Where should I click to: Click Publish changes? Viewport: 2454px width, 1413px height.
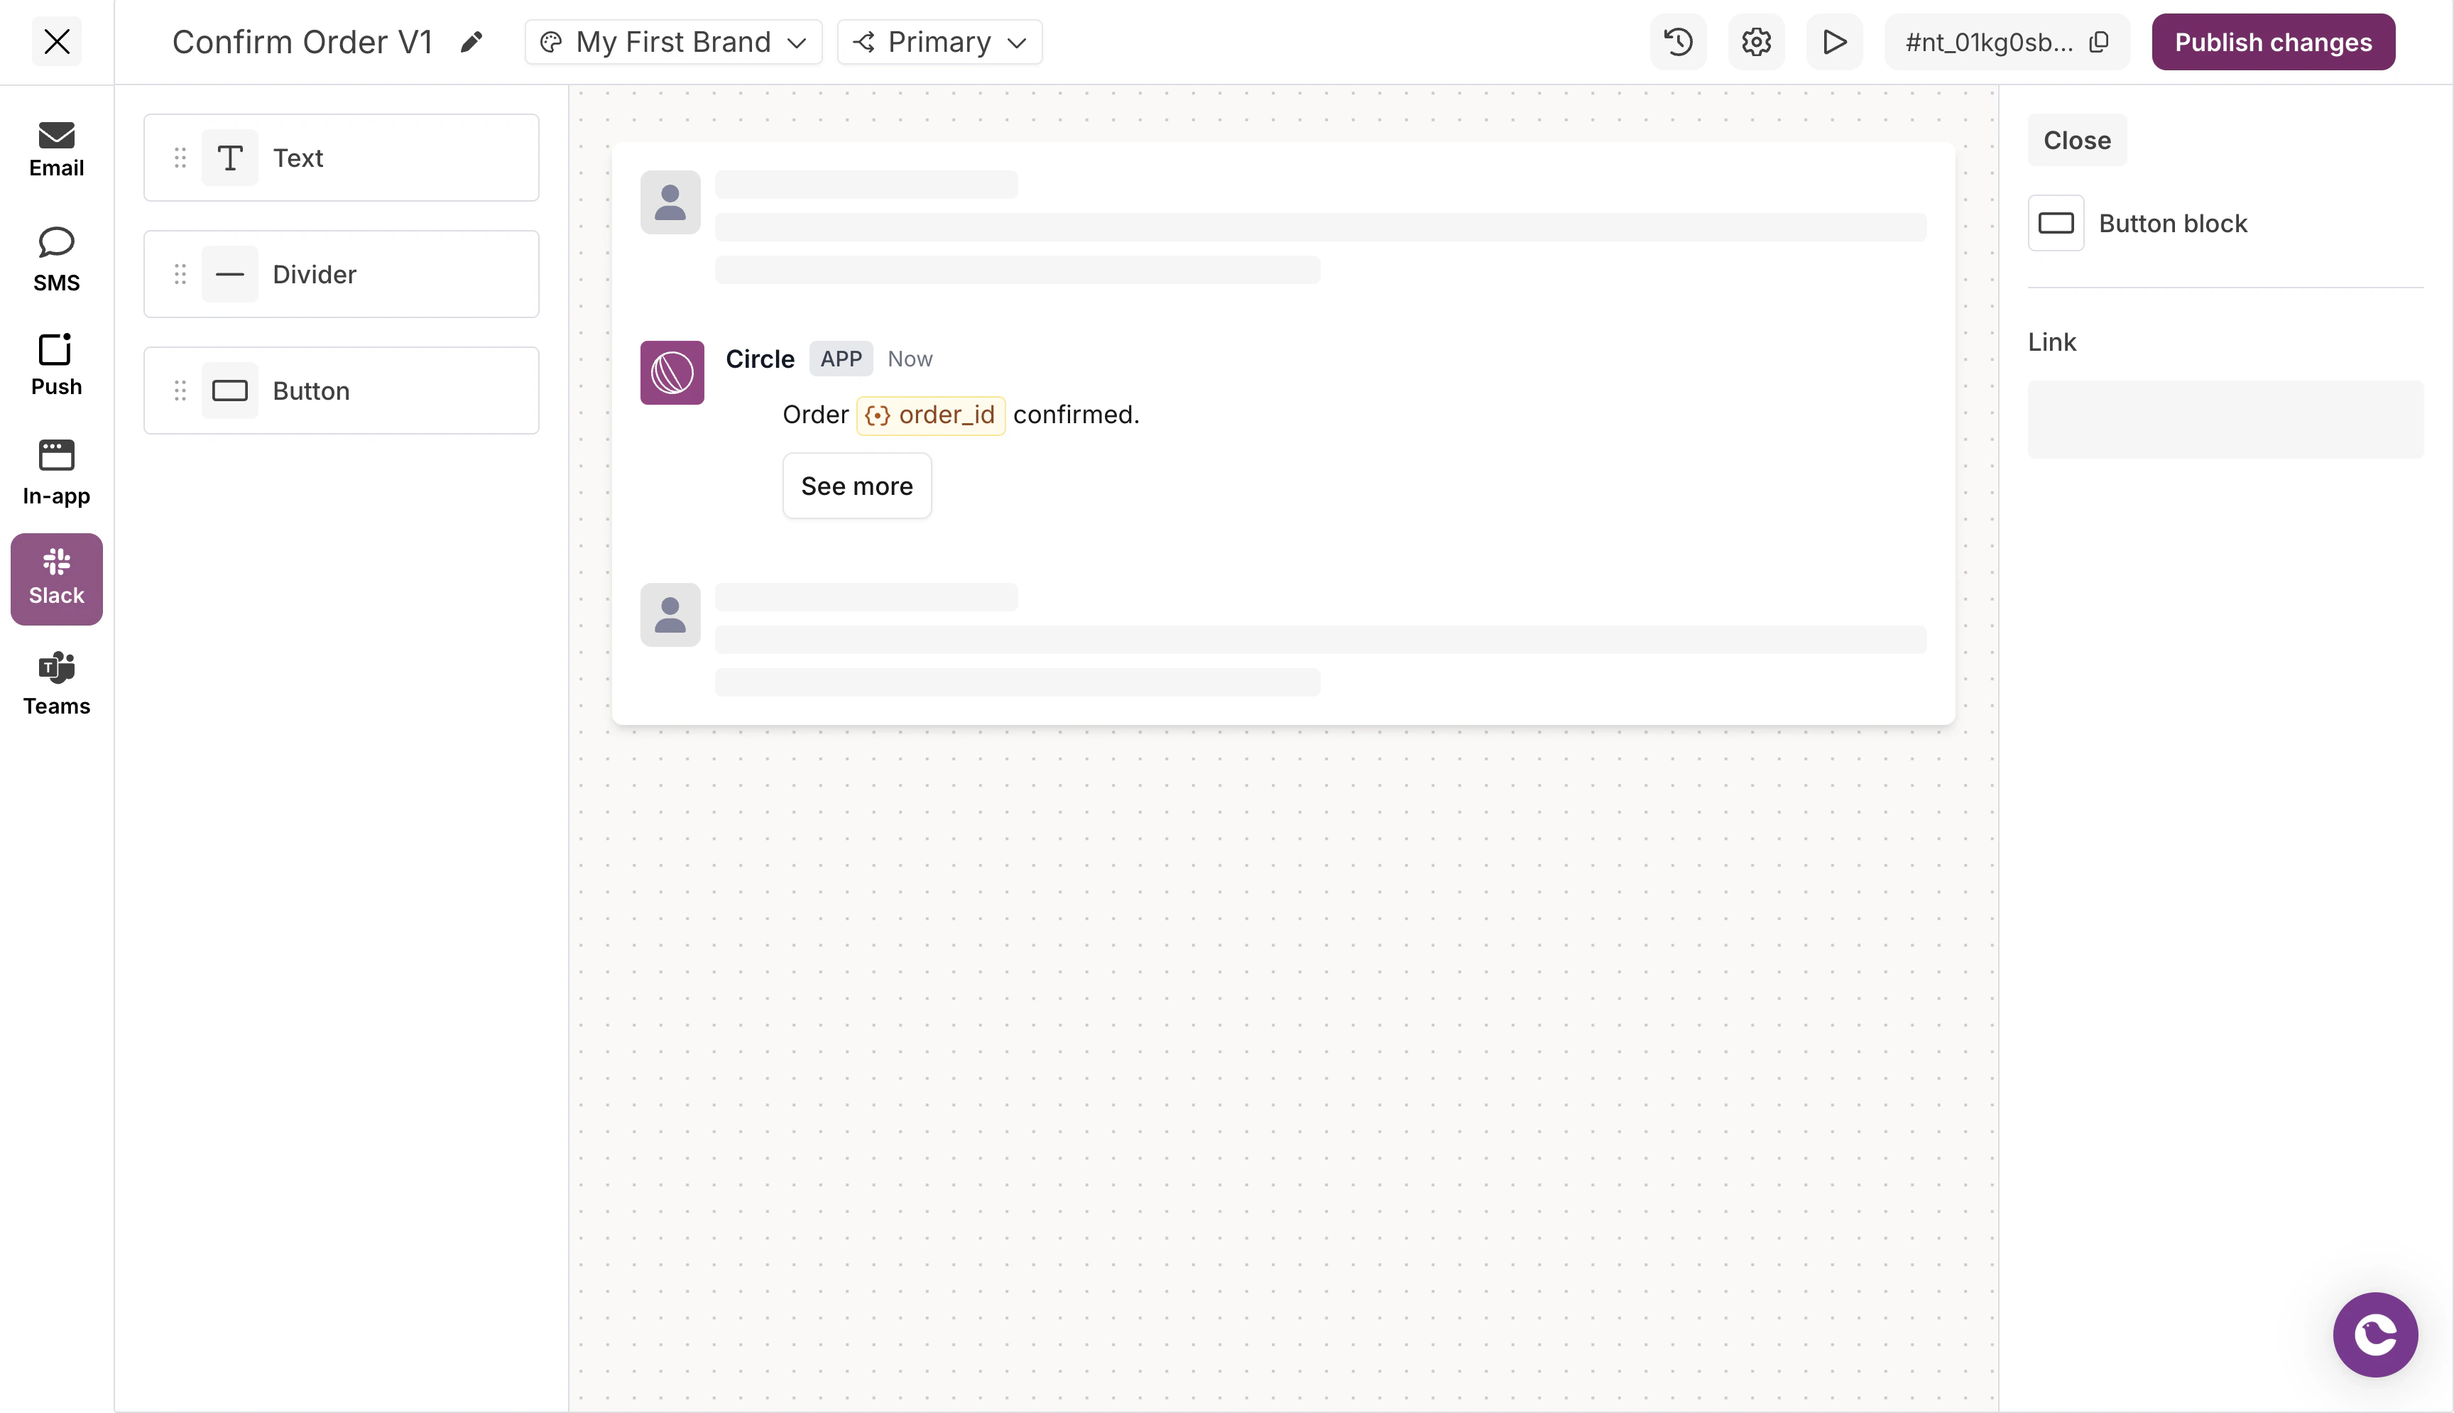2272,42
